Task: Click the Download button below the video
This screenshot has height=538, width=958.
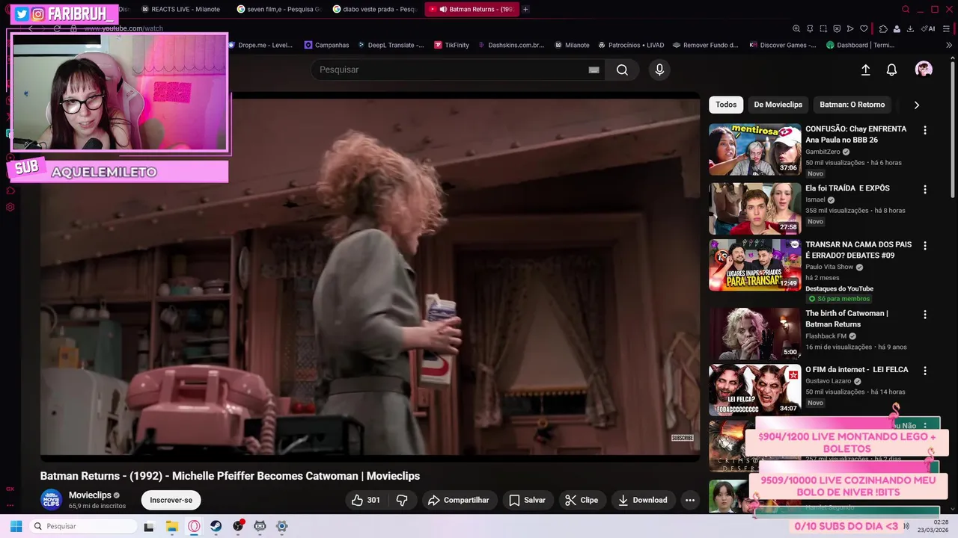Action: [x=643, y=500]
